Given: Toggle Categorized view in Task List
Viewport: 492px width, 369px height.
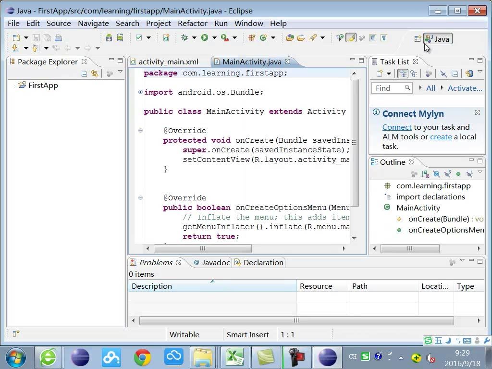Looking at the screenshot, I should (403, 74).
